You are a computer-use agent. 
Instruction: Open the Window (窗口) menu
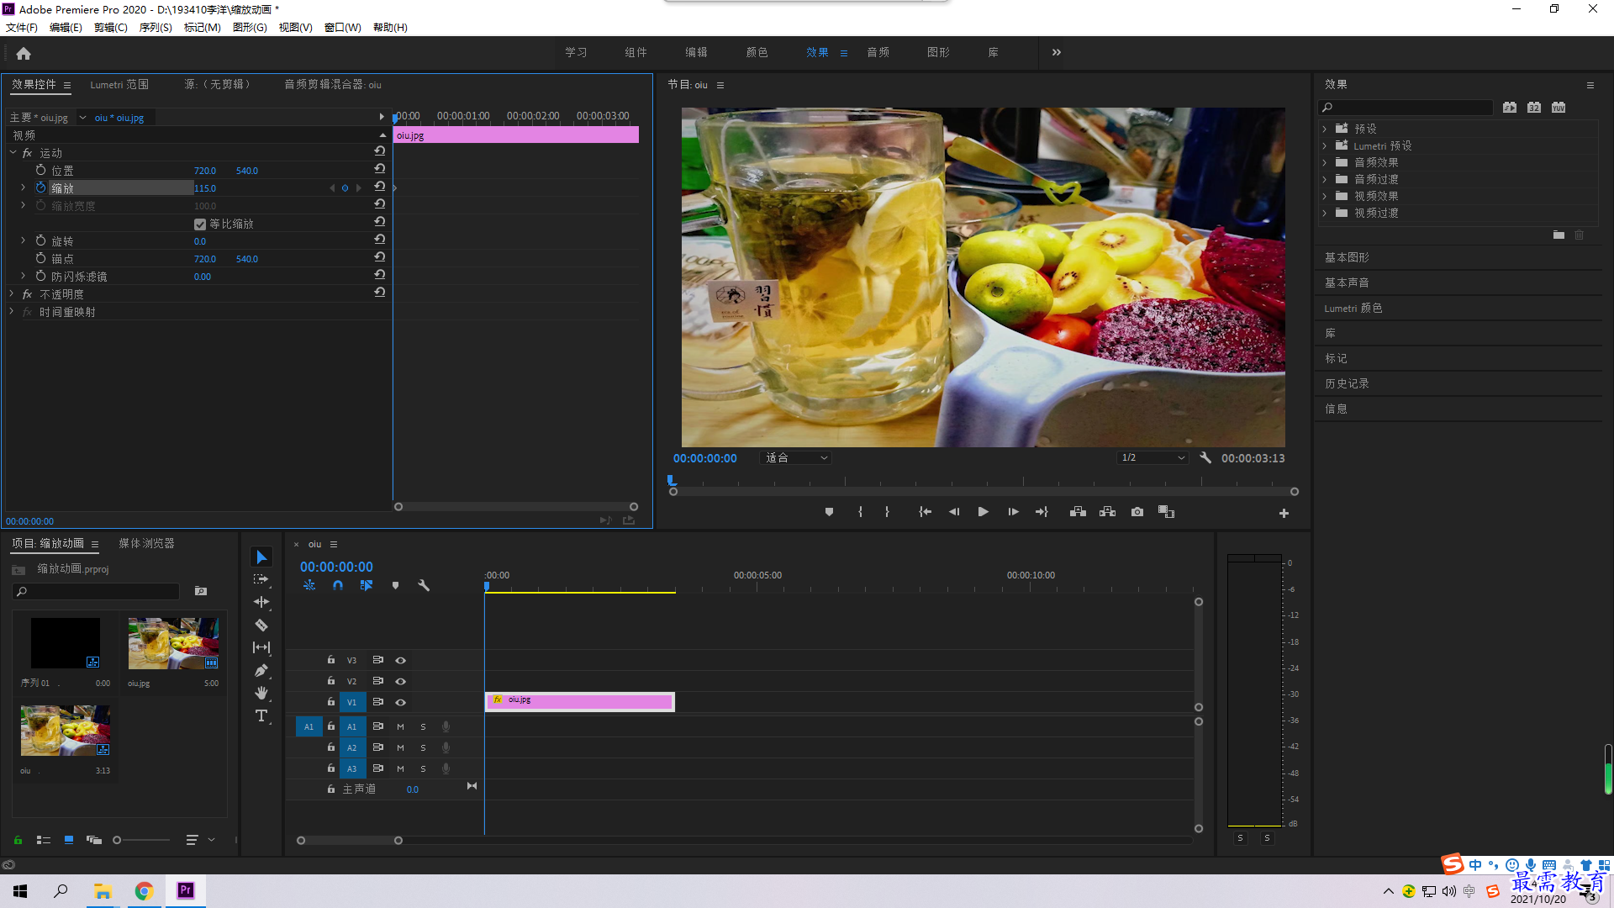343,28
